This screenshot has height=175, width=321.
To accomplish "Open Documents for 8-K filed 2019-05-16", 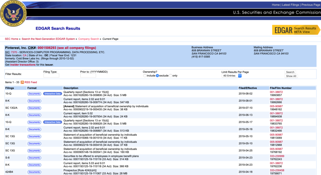I will coord(34,129).
